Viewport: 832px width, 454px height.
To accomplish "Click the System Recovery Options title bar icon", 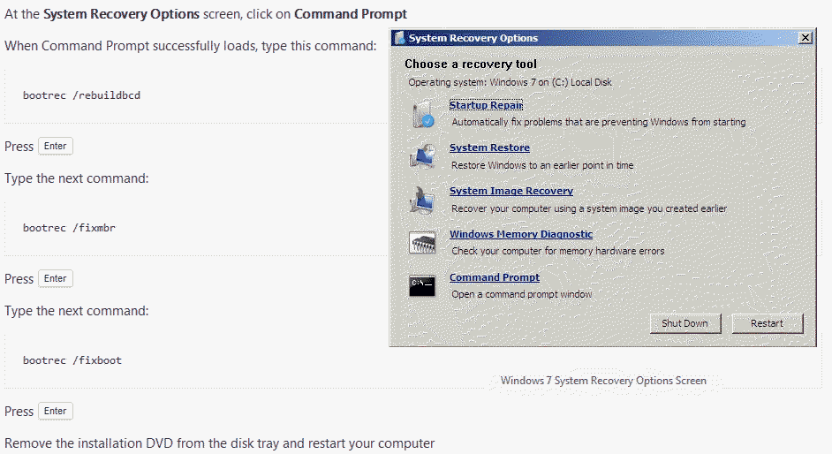I will [399, 38].
